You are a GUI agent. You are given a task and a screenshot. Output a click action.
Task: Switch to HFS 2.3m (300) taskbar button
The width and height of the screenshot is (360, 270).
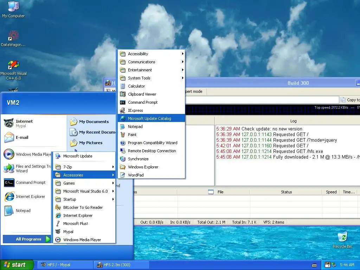[122, 265]
